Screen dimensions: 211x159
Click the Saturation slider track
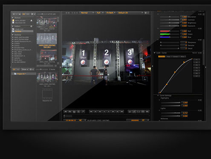170,17
